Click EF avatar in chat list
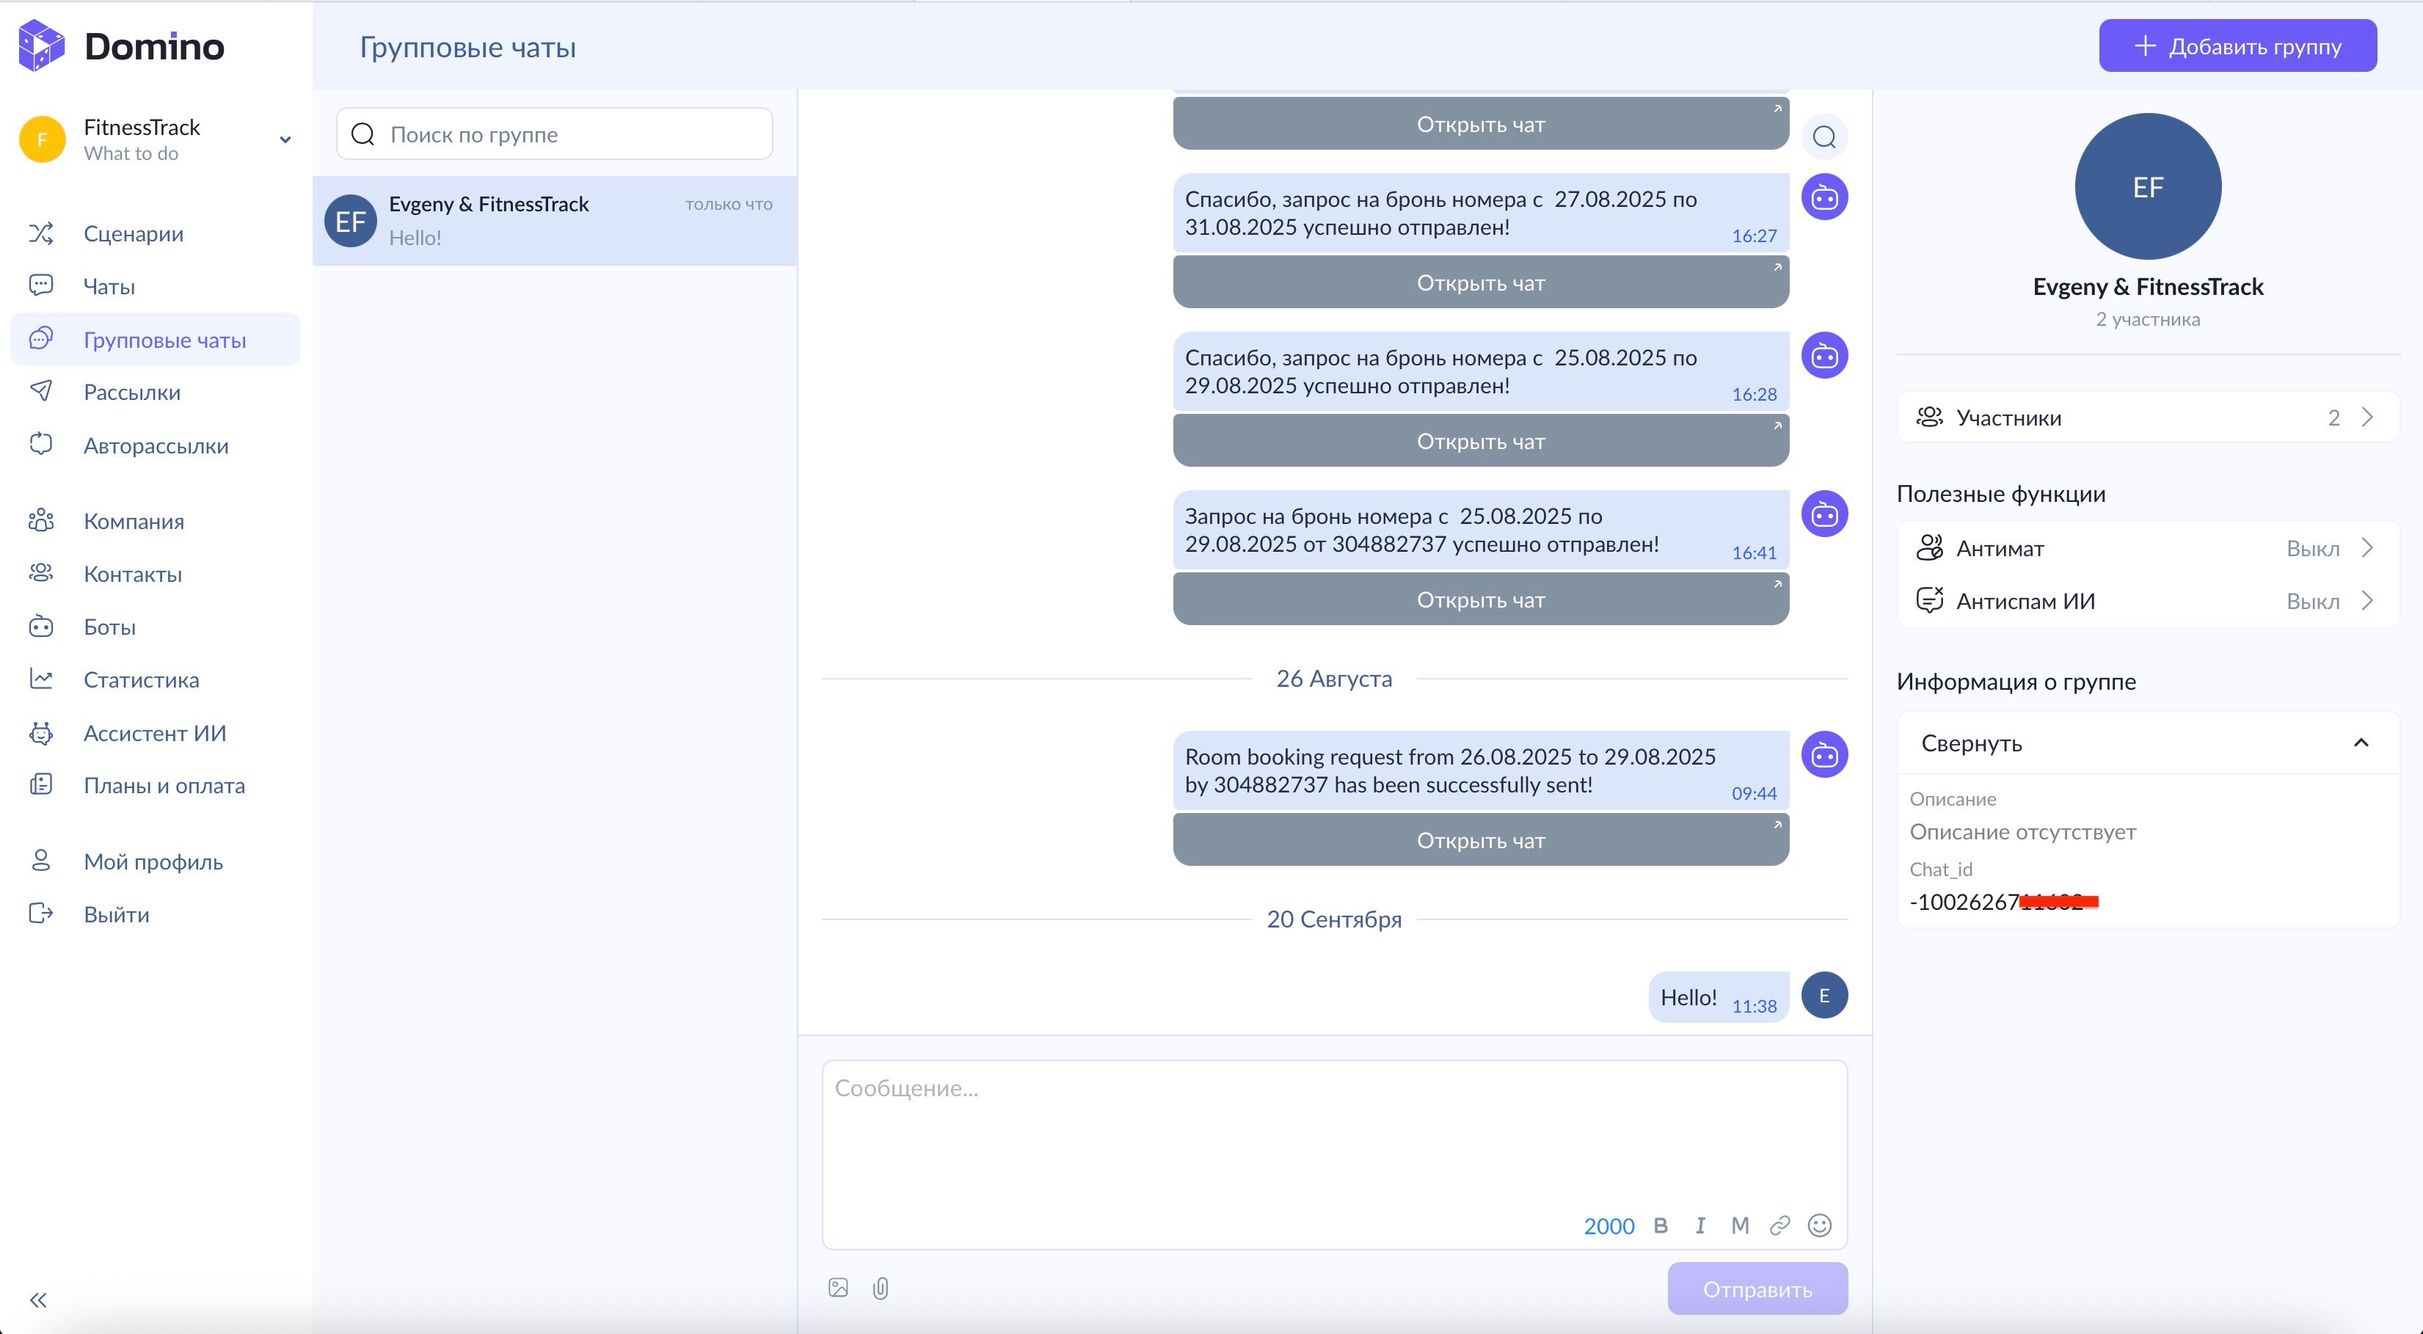The width and height of the screenshot is (2423, 1334). click(x=351, y=221)
